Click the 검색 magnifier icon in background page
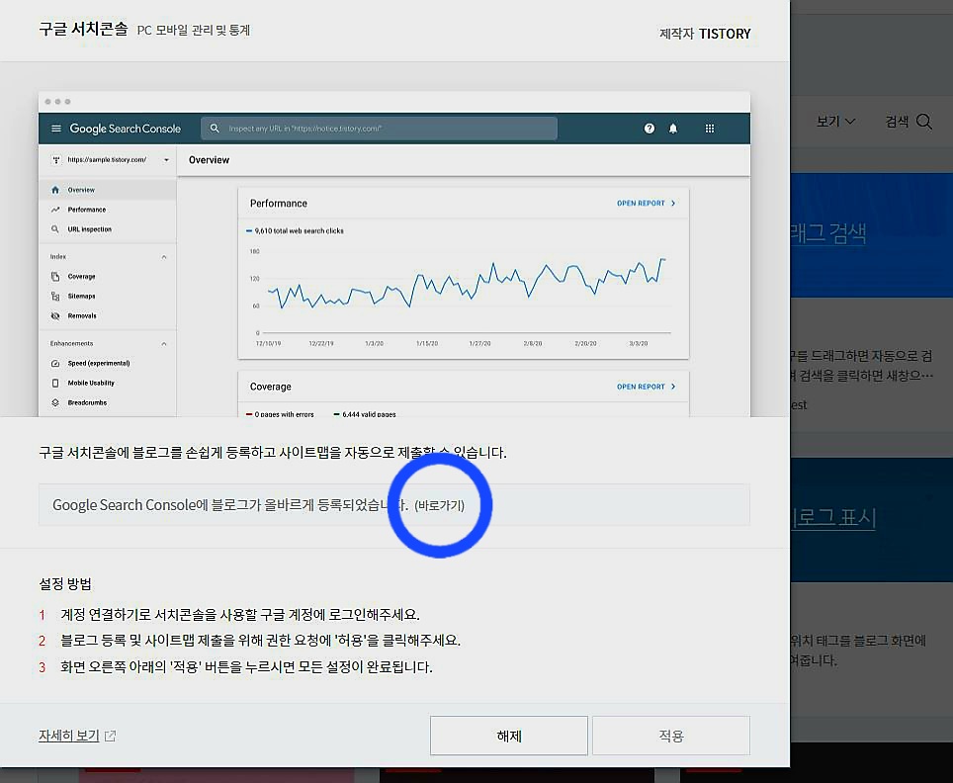Screen dimensions: 953x783 [923, 122]
